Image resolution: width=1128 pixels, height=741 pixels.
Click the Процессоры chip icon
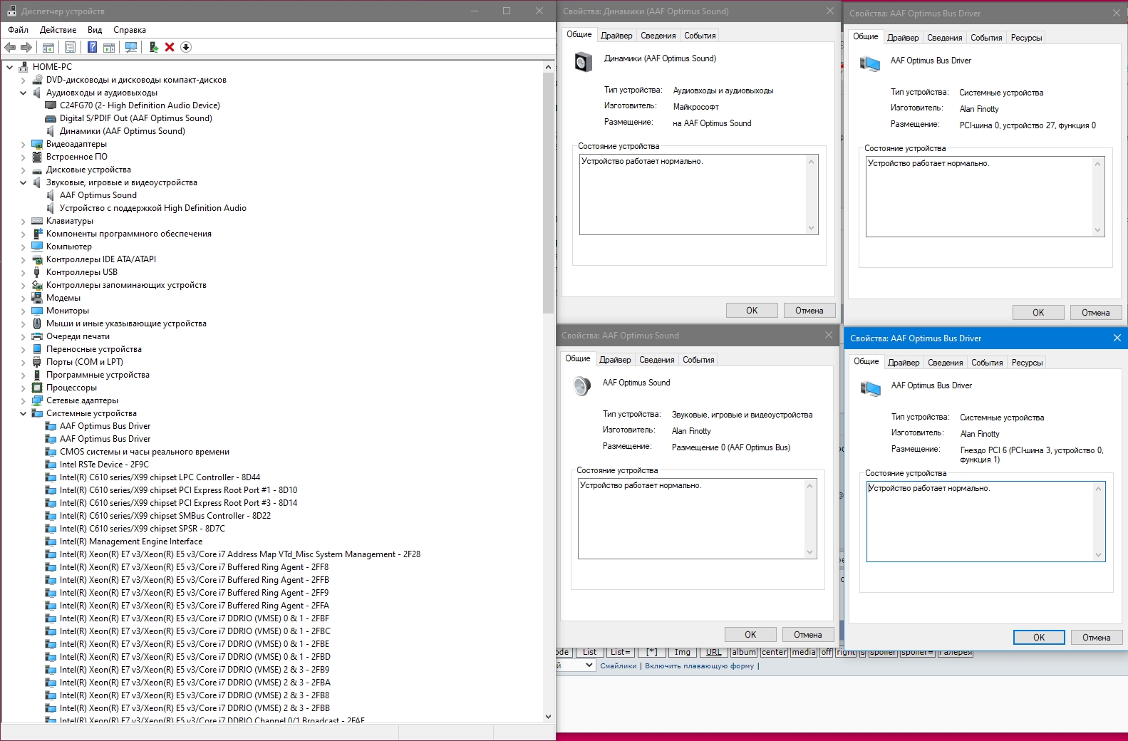(37, 388)
